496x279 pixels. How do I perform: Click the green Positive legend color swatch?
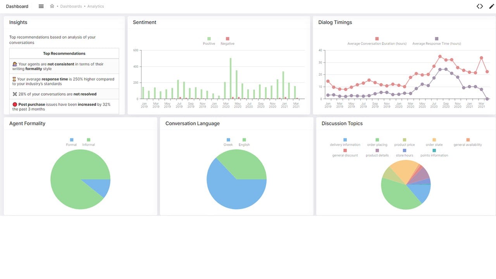point(208,39)
